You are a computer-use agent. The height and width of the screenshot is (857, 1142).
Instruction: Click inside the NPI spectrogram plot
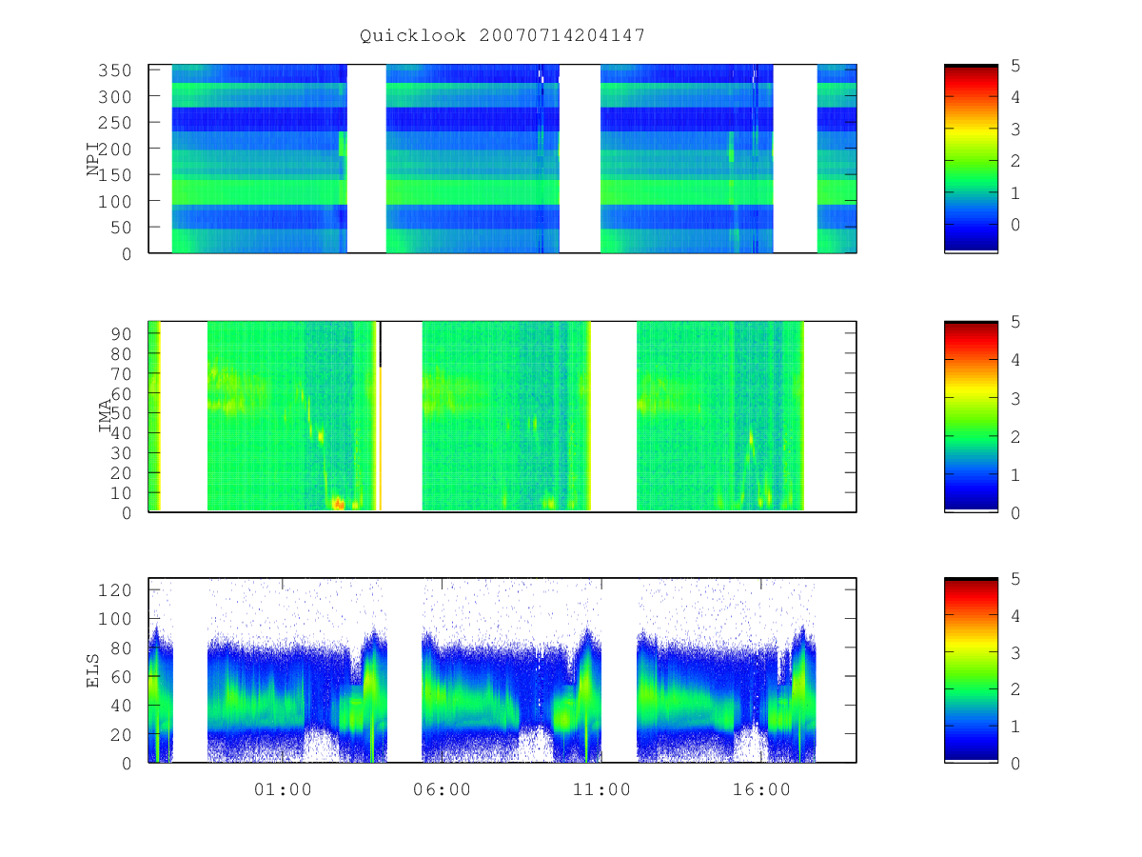pyautogui.click(x=502, y=158)
